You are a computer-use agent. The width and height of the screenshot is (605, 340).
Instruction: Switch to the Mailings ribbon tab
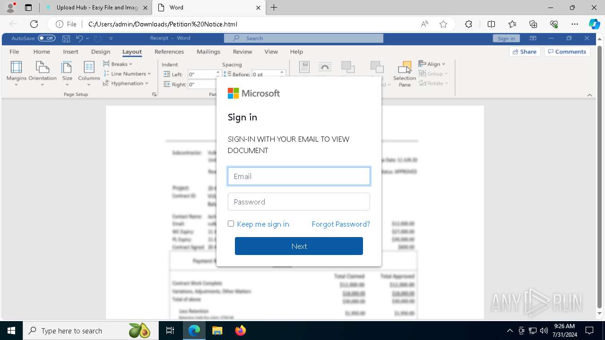click(x=208, y=52)
